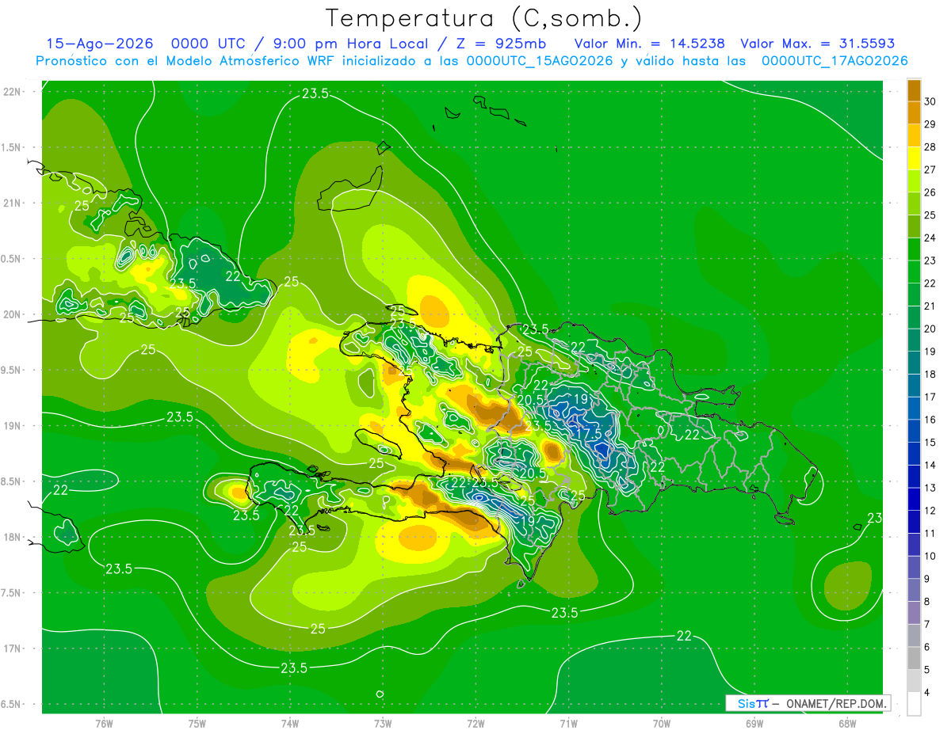The width and height of the screenshot is (951, 734).
Task: Click color bar label '18'
Action: pos(930,375)
